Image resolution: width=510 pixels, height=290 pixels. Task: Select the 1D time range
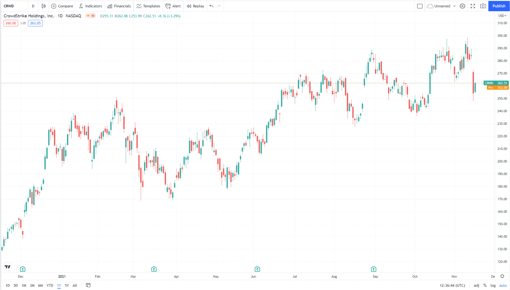click(x=8, y=285)
